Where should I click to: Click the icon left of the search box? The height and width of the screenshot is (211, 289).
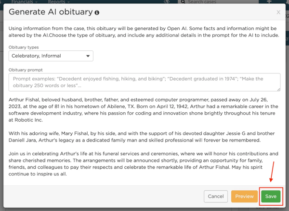(167, 1)
